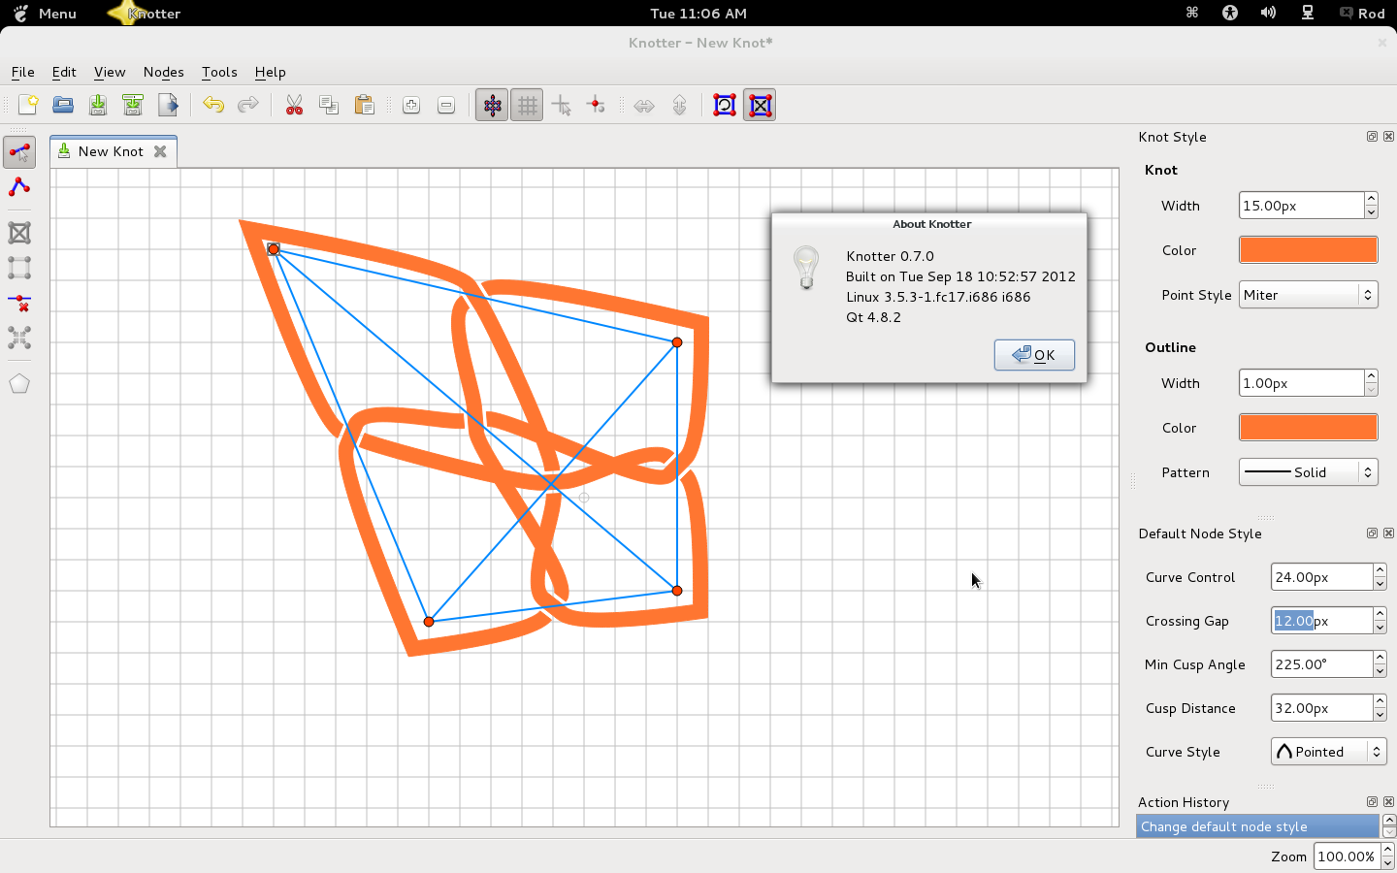Zoom out with minus toolbar icon
Screen dimensions: 1397x873
tap(446, 105)
